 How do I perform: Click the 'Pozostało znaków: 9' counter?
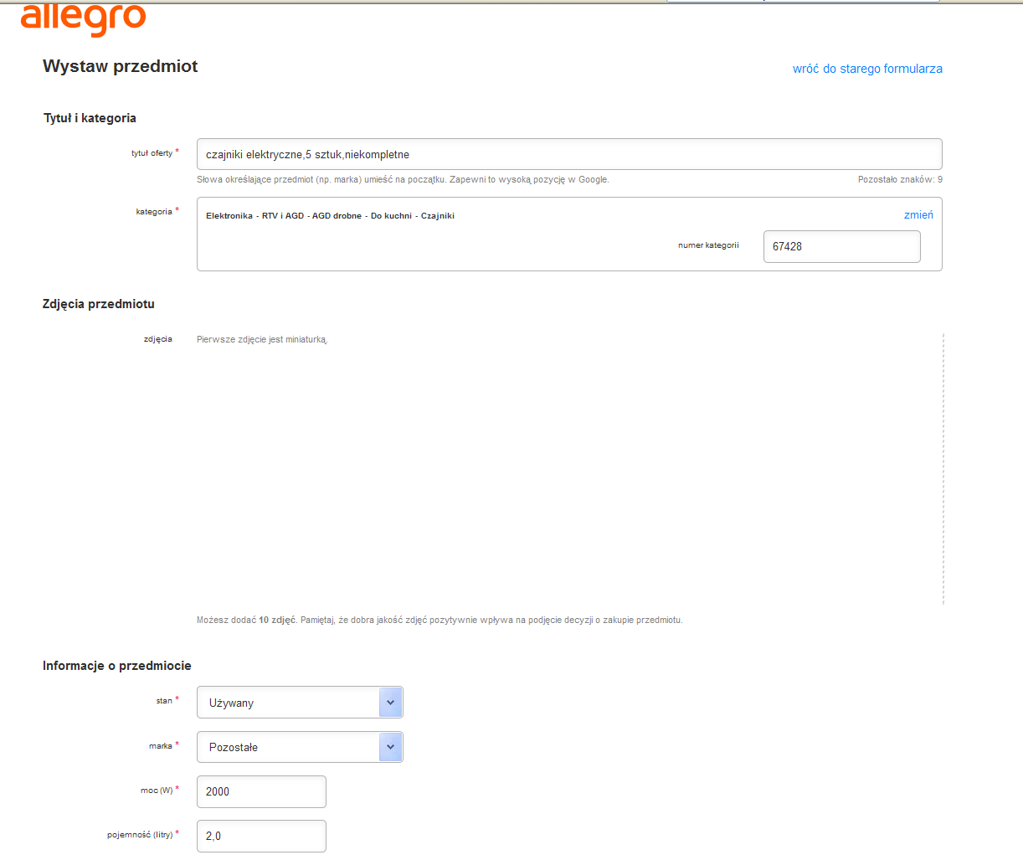point(899,180)
